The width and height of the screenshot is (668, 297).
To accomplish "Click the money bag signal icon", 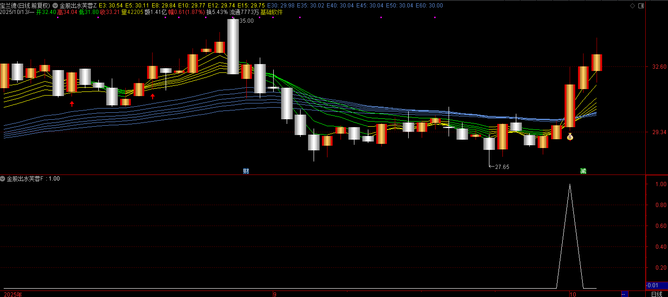I will (x=570, y=136).
